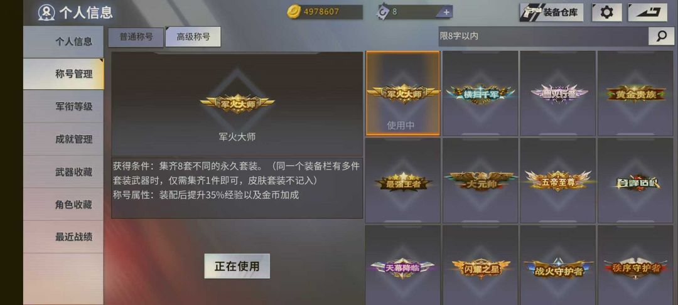The image size is (678, 305).
Task: Focus the 限8字以内 search field
Action: coord(543,36)
